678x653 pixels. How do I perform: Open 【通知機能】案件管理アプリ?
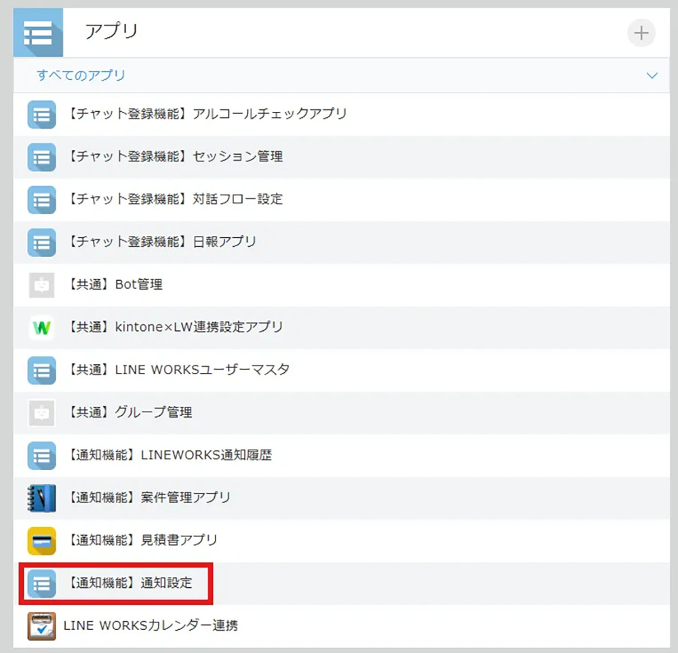pos(149,498)
